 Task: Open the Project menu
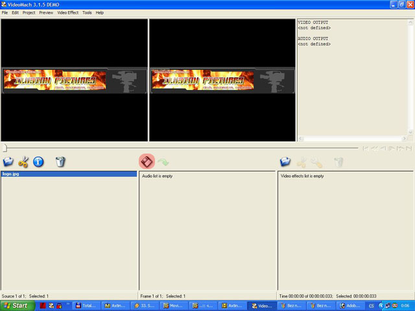(x=29, y=13)
